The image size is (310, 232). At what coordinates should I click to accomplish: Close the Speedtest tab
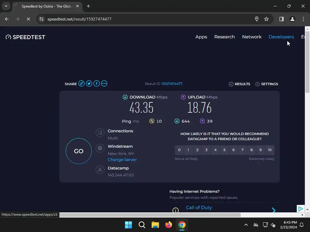[x=77, y=6]
